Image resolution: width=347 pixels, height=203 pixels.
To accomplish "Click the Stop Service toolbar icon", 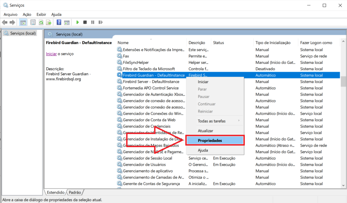I will coord(85,22).
